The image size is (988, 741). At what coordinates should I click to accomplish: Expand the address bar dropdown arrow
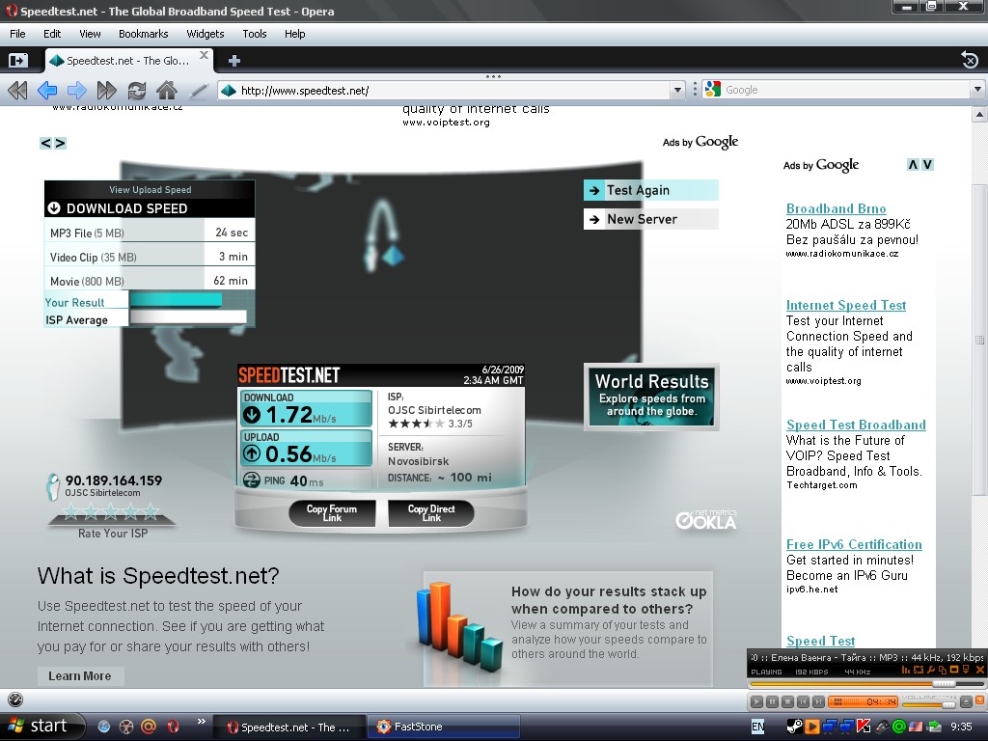(x=678, y=90)
